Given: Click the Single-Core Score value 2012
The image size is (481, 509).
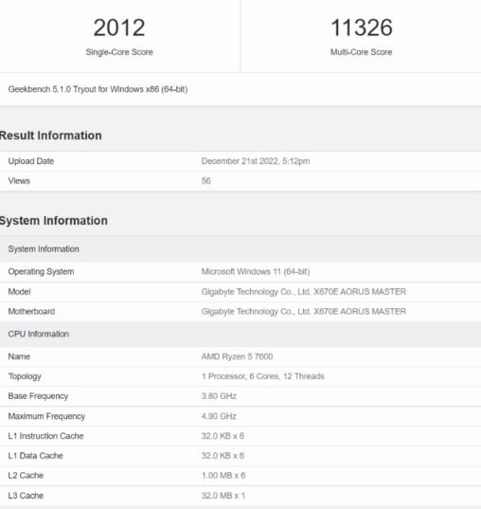Looking at the screenshot, I should 119,27.
